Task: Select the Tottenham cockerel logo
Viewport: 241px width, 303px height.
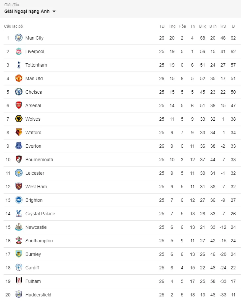Action: pyautogui.click(x=19, y=65)
